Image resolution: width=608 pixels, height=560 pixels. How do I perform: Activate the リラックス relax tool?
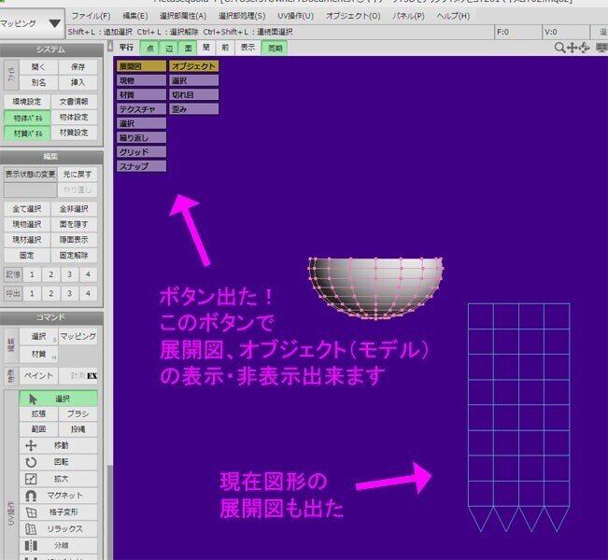point(58,528)
